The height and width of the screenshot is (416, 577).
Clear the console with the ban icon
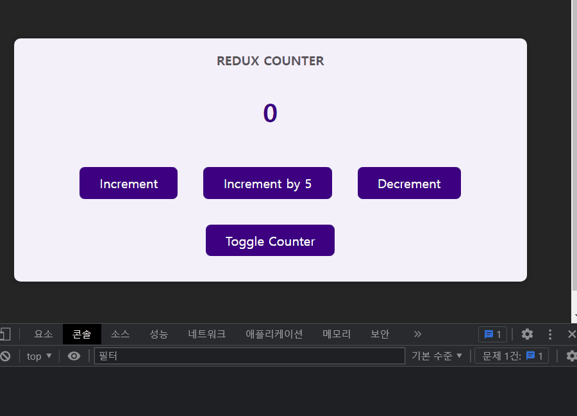click(5, 356)
